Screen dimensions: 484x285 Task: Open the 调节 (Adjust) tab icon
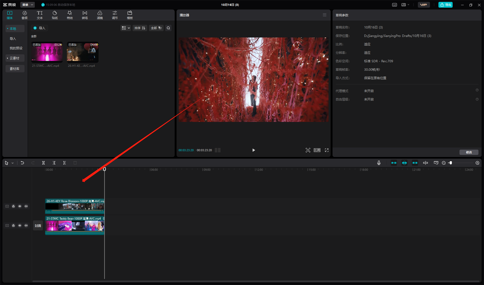[115, 13]
